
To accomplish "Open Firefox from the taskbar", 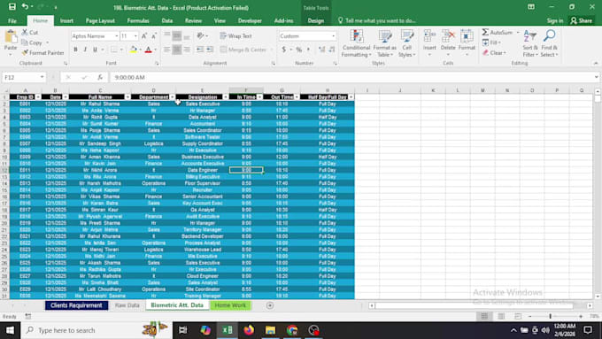I will click(249, 330).
